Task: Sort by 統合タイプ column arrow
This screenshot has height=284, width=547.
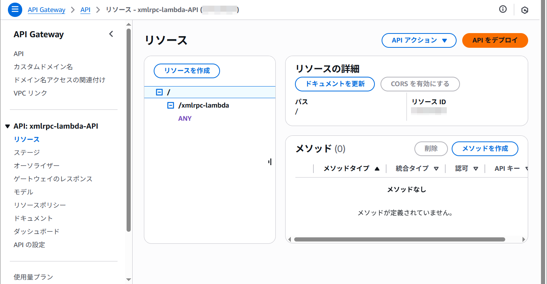Action: coord(436,169)
